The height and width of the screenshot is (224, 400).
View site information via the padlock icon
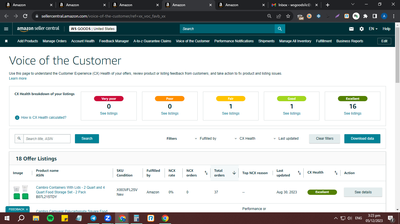(x=37, y=16)
